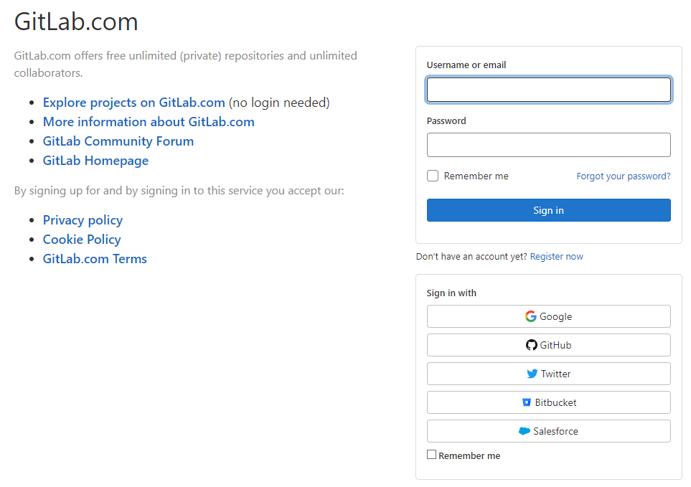The image size is (691, 487).
Task: Go to GitLab Homepage link
Action: click(x=95, y=161)
